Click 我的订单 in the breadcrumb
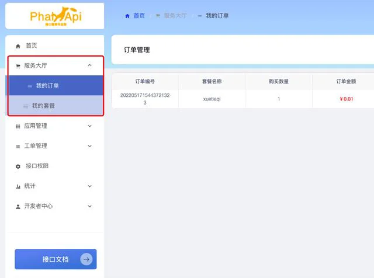Image resolution: width=374 pixels, height=278 pixels. pyautogui.click(x=217, y=16)
